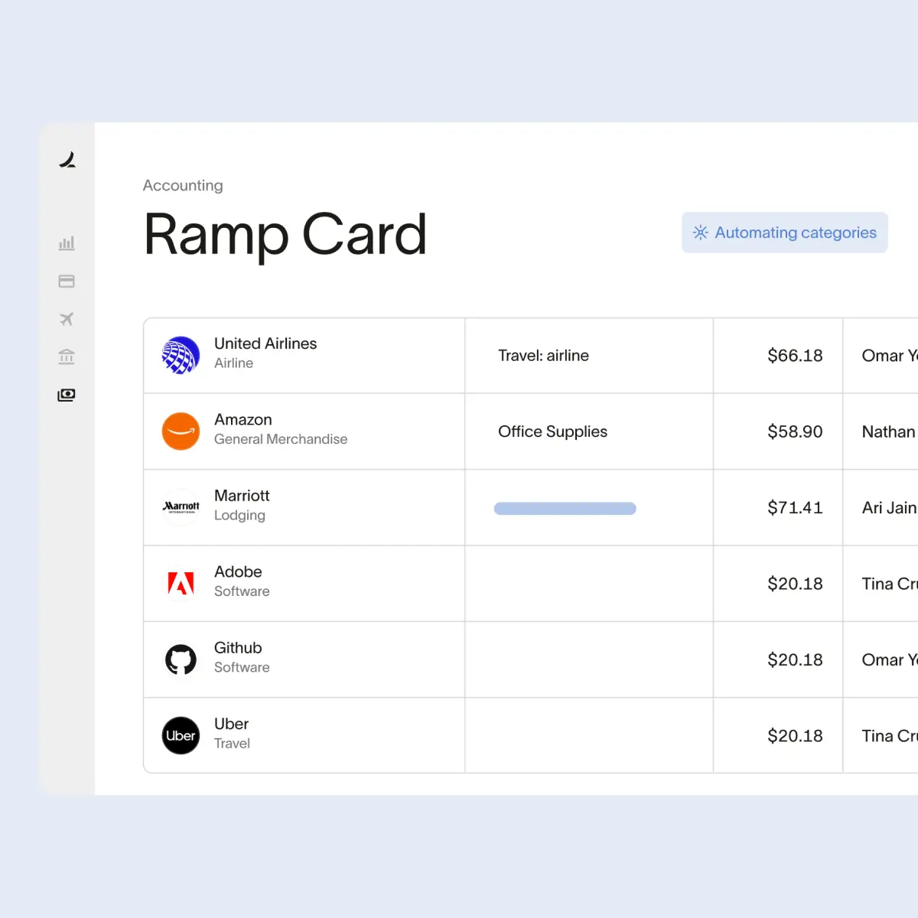Click the General Merchandise subtitle

[x=281, y=439]
